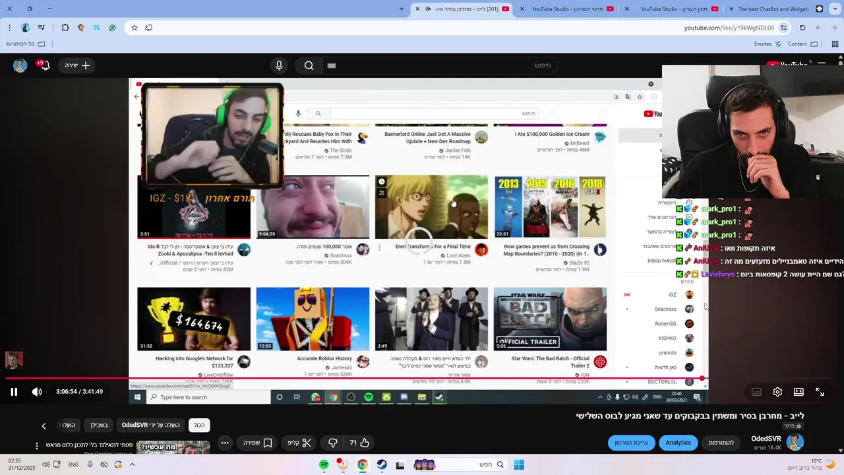Viewport: 844px width, 475px height.
Task: Show hidden tray icons chevron
Action: point(132,464)
